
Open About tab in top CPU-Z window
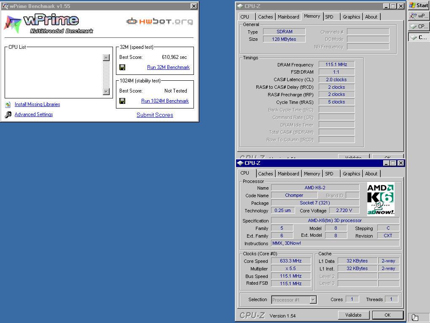(x=371, y=17)
